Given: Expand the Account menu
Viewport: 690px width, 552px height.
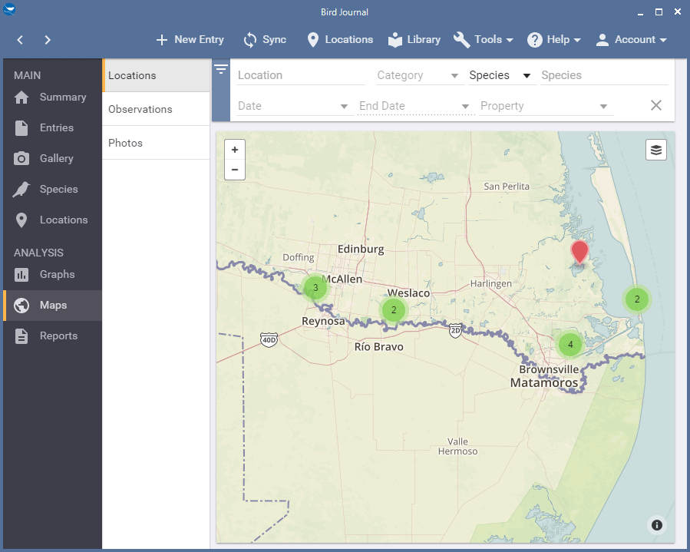Looking at the screenshot, I should pyautogui.click(x=631, y=40).
